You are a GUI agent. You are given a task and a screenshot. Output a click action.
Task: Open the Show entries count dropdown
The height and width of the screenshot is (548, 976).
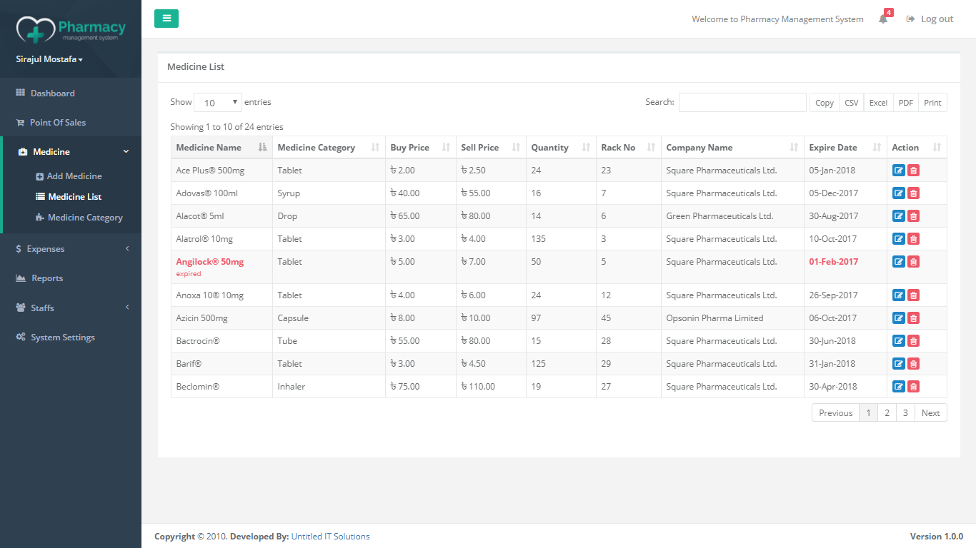218,103
